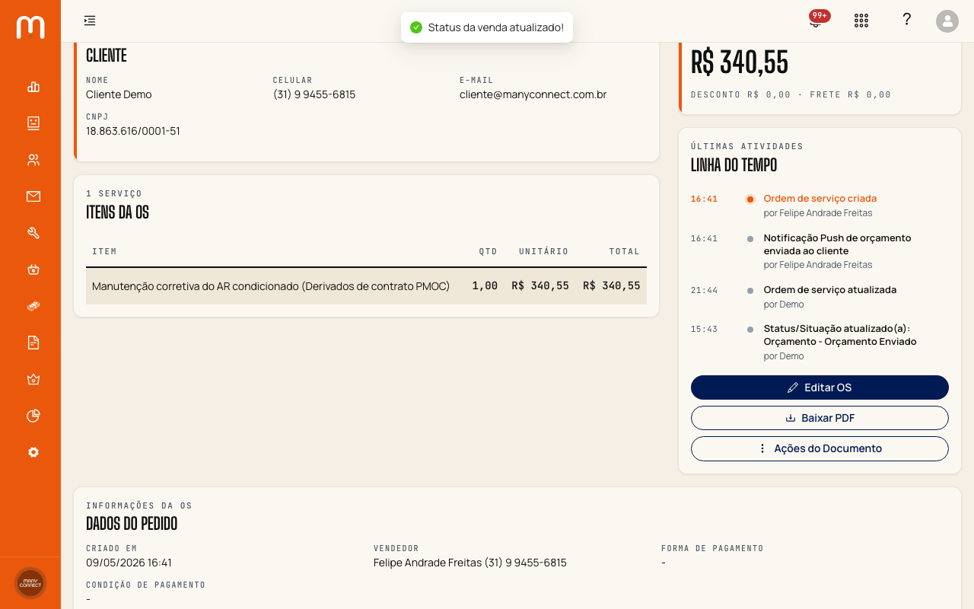Click the CNPJ value 18.863.616/0001-51
Image resolution: width=974 pixels, height=609 pixels.
coord(133,131)
